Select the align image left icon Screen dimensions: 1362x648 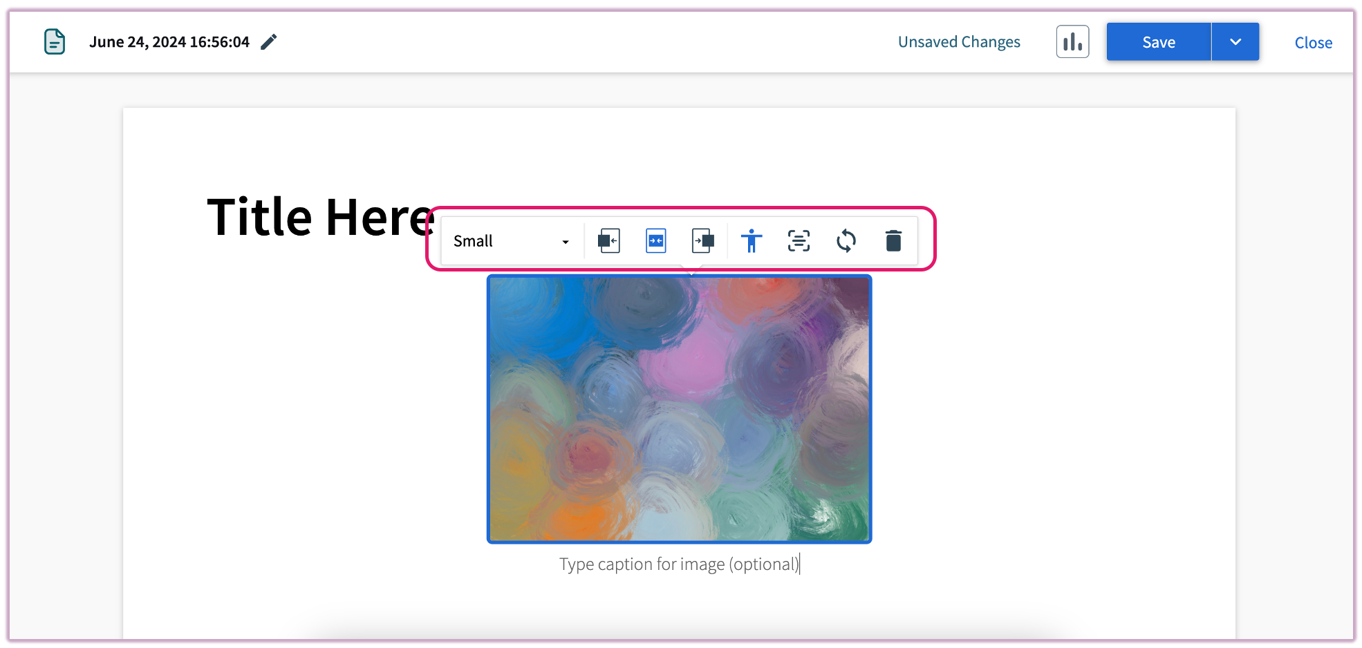pyautogui.click(x=608, y=240)
